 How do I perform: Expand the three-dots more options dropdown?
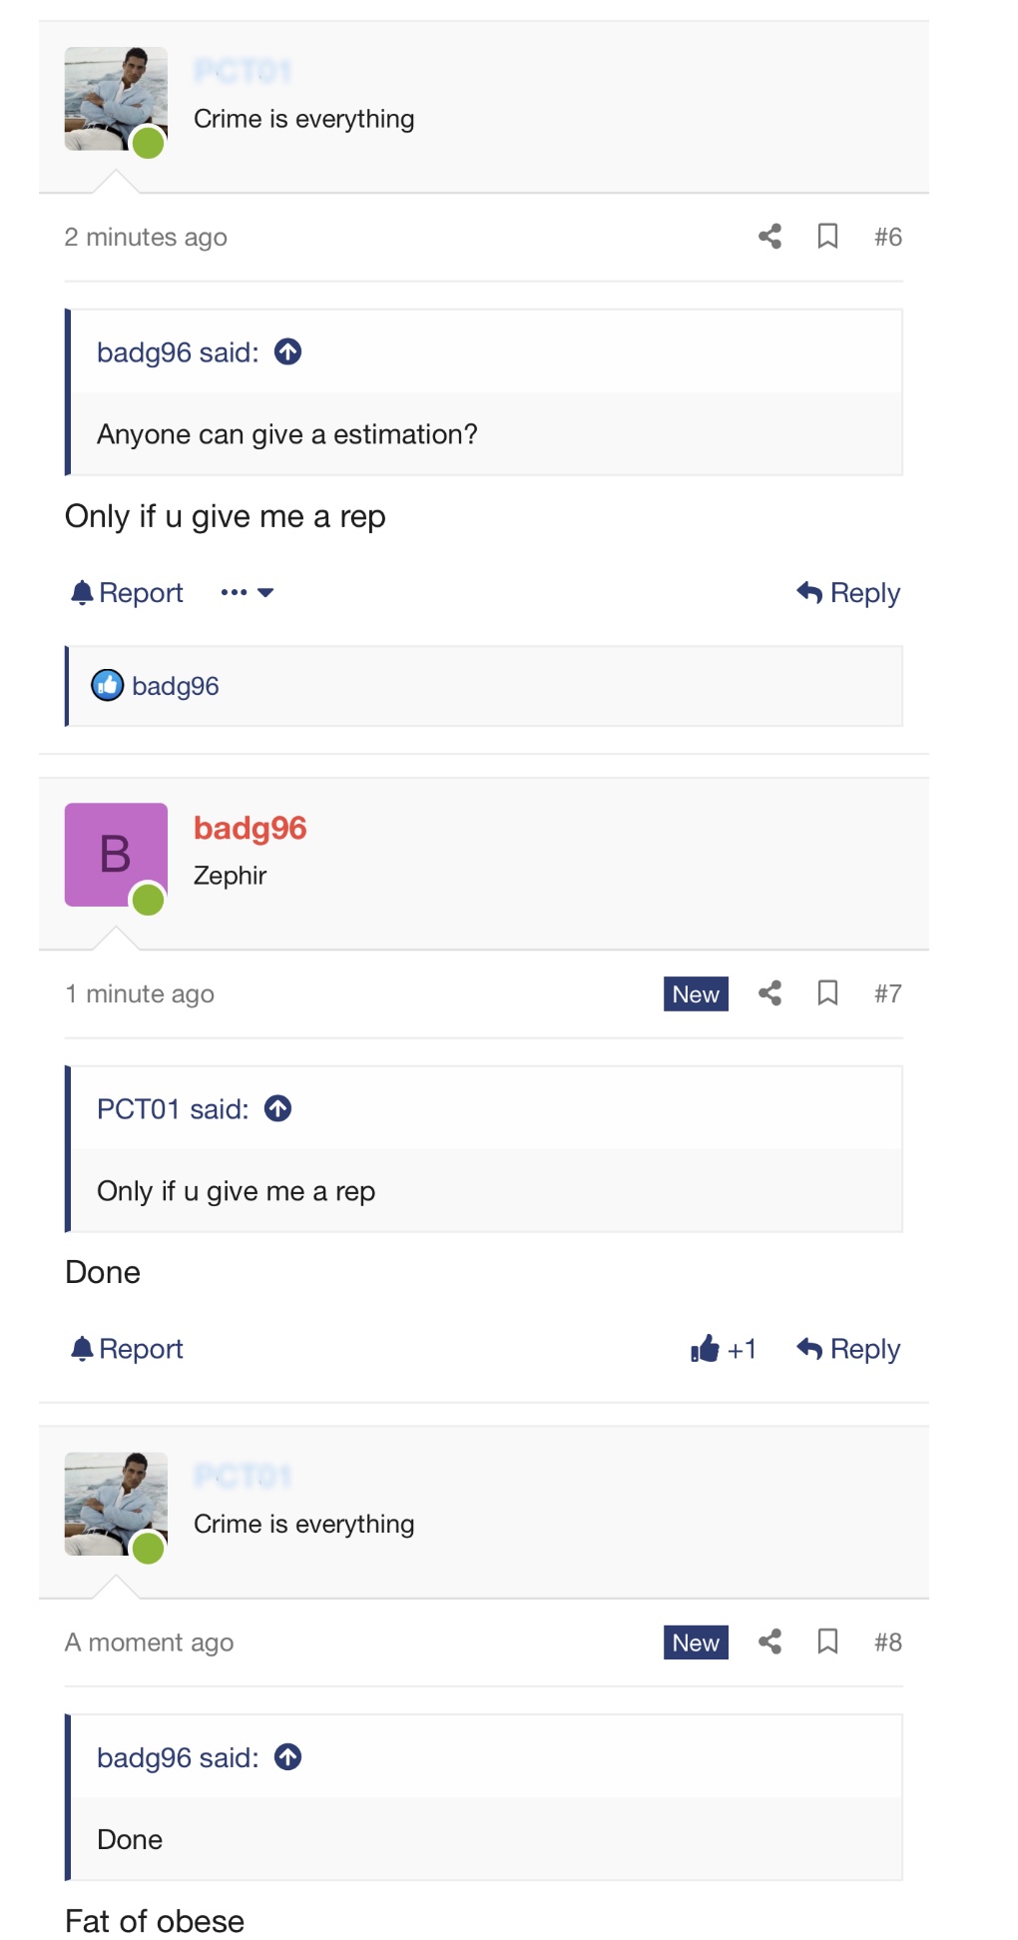coord(248,592)
